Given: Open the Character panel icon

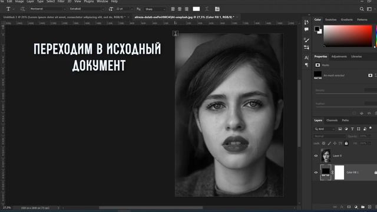Looking at the screenshot, I should point(306,58).
